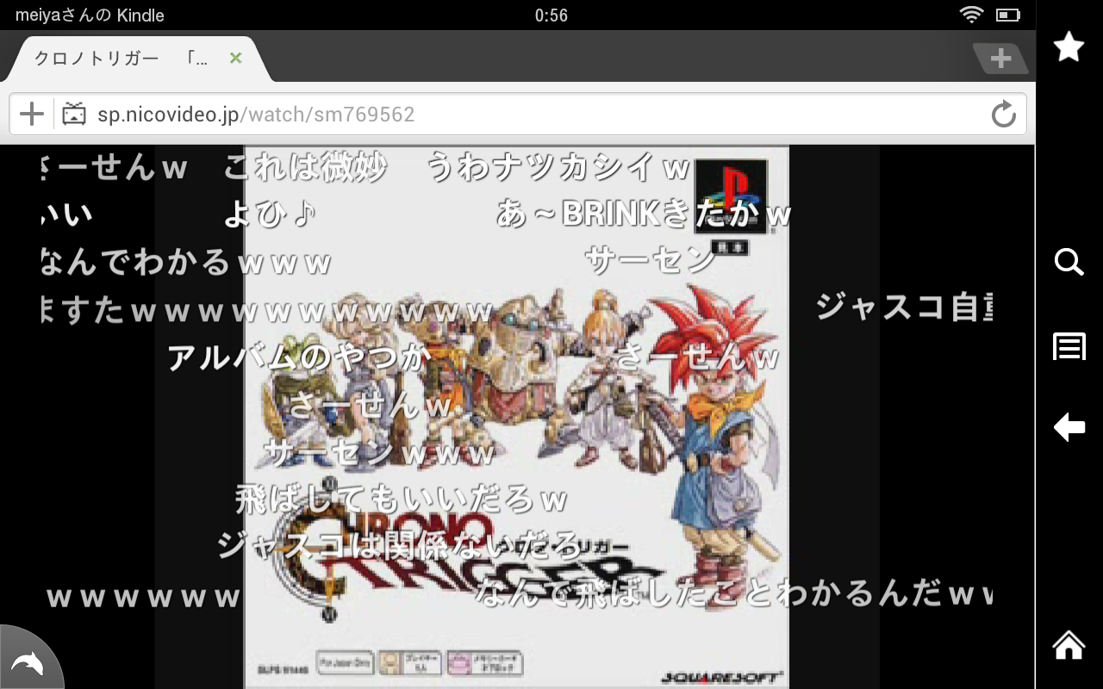Tap the comment なんでわかるwww
Viewport: 1103px width, 689px height.
click(186, 262)
